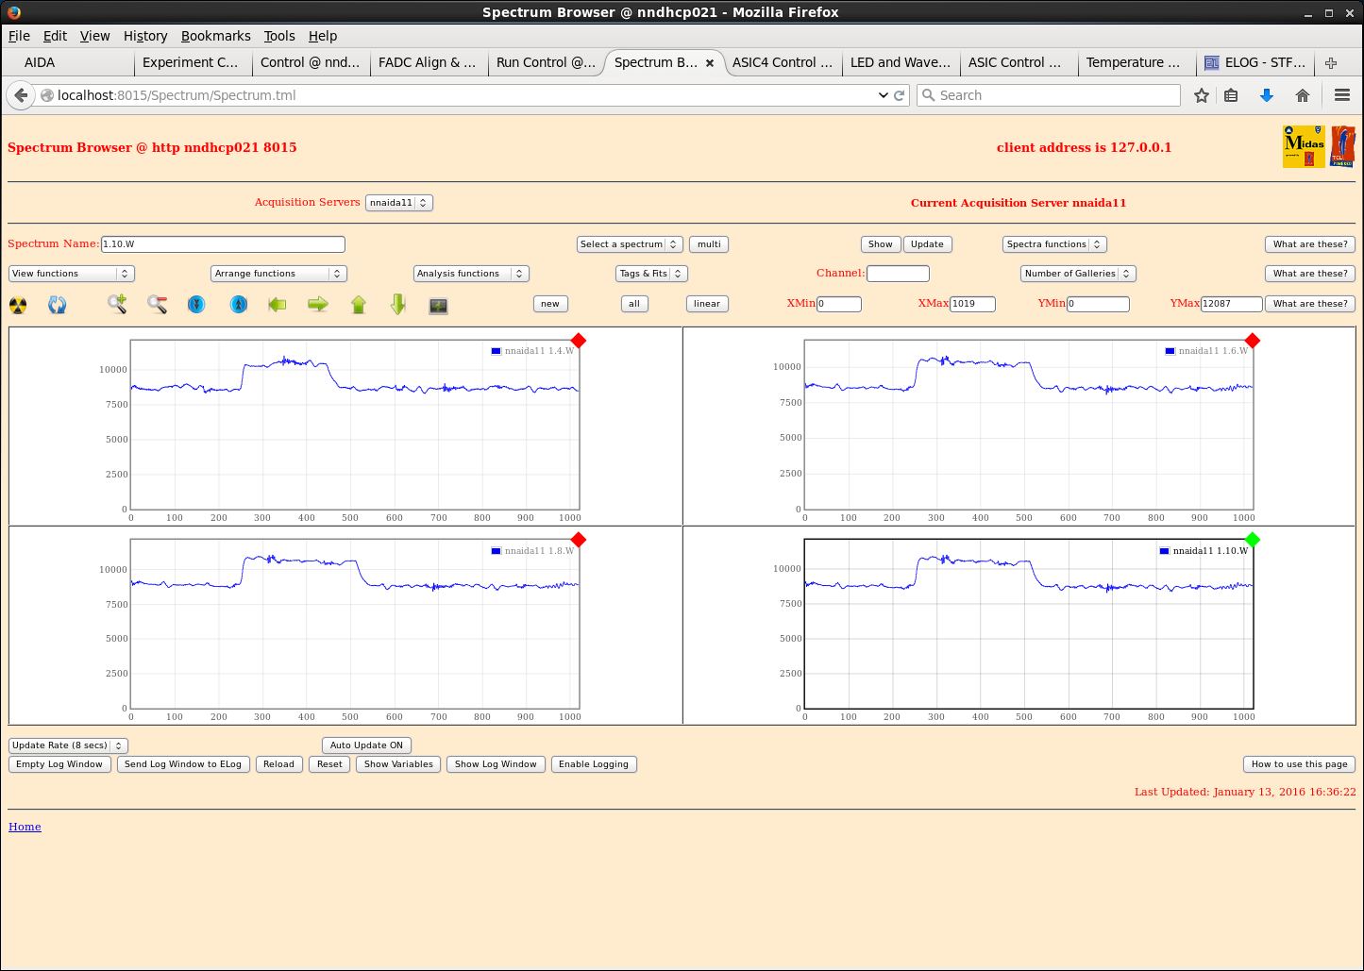1364x971 pixels.
Task: Expand the Acquisition Servers nnaida11 dropdown
Action: pos(398,203)
